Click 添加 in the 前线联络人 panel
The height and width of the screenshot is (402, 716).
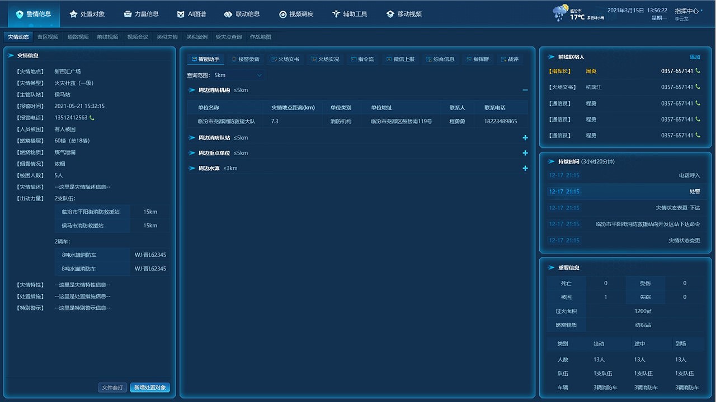pos(695,57)
